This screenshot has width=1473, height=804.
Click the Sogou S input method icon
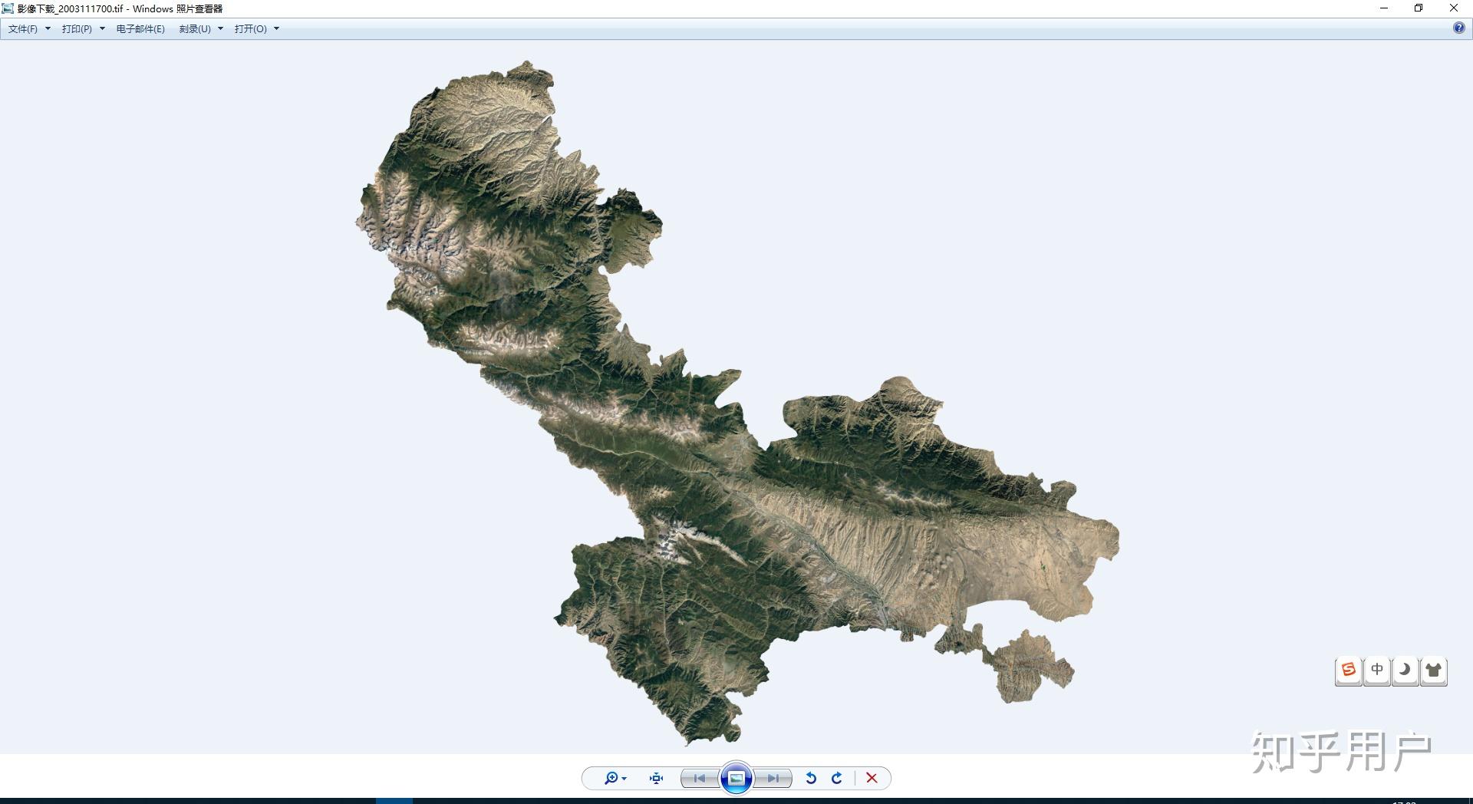[x=1349, y=671]
